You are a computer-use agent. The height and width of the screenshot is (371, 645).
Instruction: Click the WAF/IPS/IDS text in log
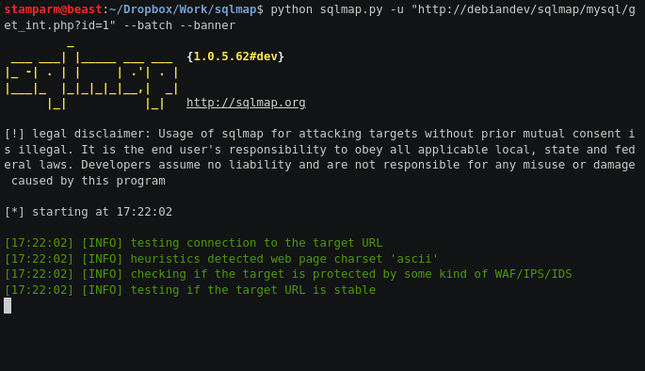[x=533, y=274]
